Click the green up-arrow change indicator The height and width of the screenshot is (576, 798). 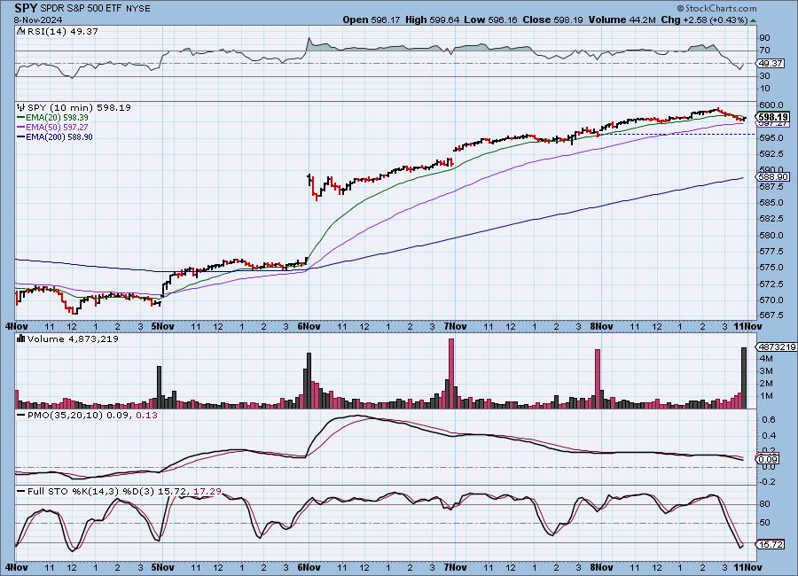[x=753, y=20]
